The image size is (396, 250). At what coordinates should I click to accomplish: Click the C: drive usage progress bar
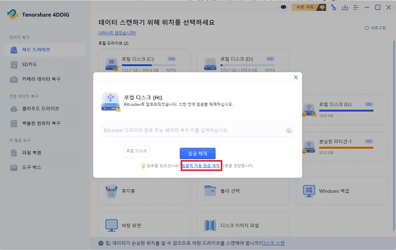149,65
